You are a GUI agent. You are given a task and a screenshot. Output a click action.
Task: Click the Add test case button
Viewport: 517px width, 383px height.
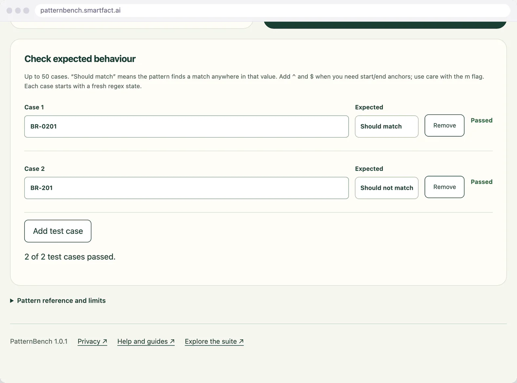click(58, 231)
